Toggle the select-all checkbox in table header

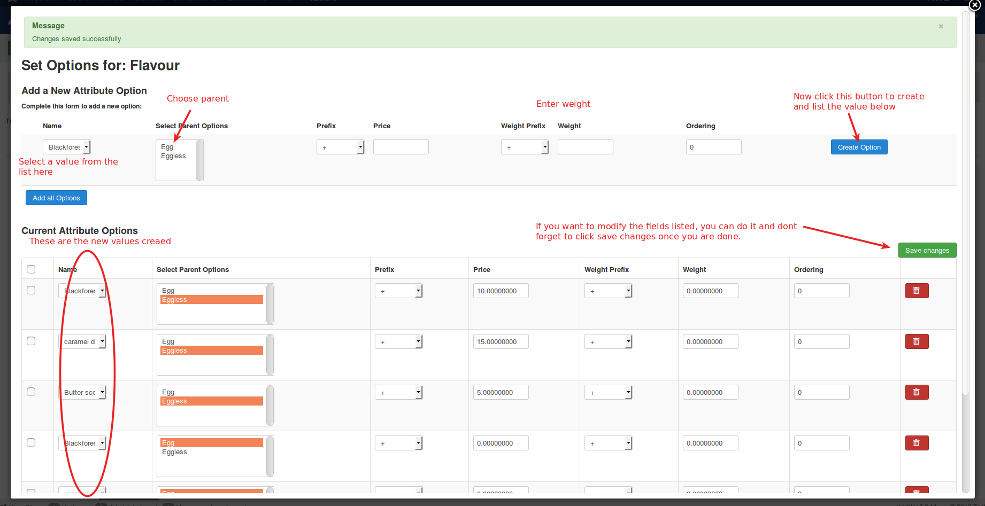tap(31, 269)
